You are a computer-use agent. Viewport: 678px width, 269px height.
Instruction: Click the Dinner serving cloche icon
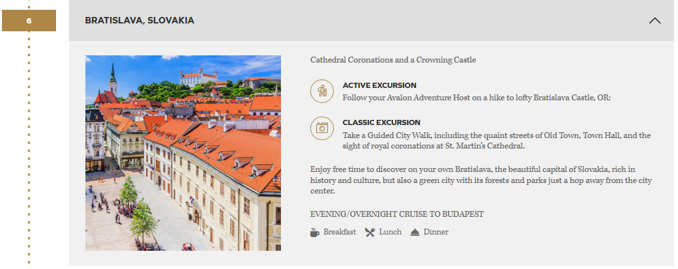(415, 232)
